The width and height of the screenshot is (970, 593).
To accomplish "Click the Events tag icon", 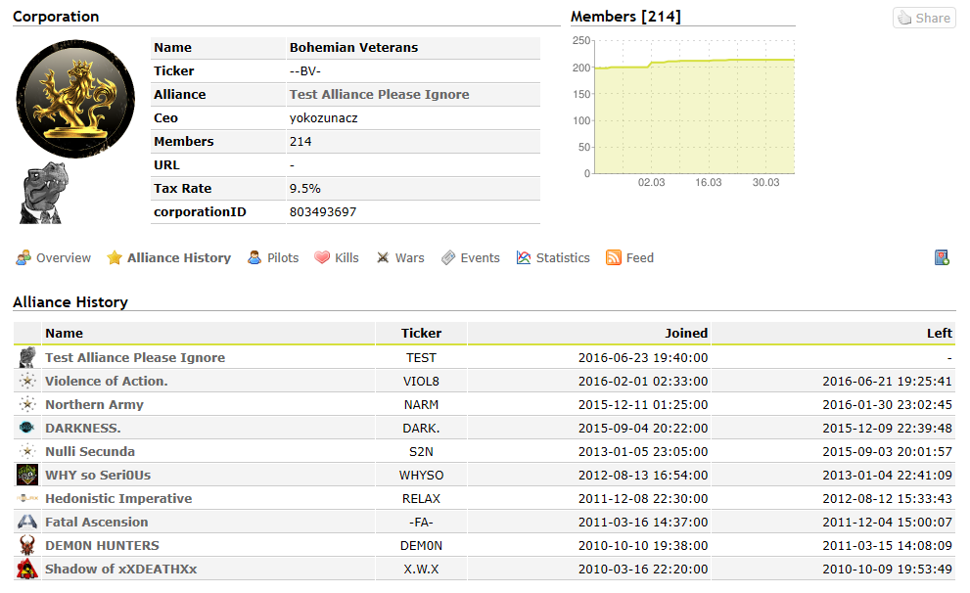I will 448,258.
